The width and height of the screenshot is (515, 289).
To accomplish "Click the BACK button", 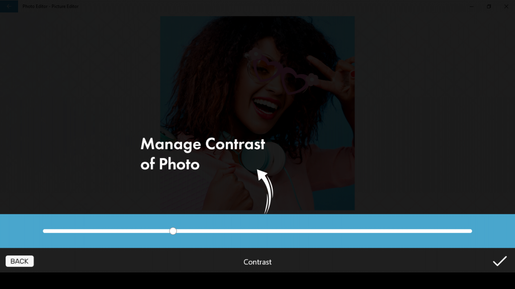I will pyautogui.click(x=20, y=261).
